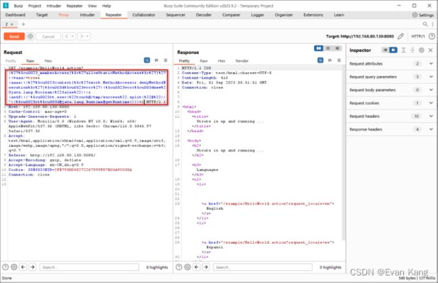Toggle non-printable characters in Response
This screenshot has height=283, width=438.
click(x=330, y=60)
